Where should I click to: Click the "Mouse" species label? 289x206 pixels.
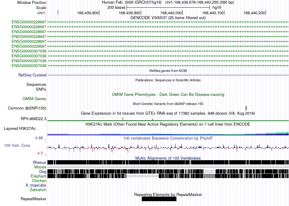click(40, 167)
